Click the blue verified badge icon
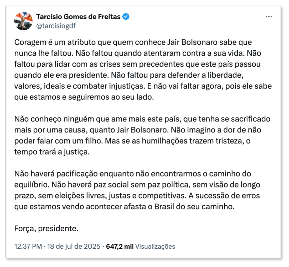The image size is (289, 267). 126,17
